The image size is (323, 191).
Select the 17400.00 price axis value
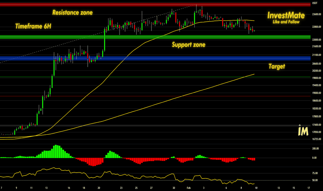pos(317,125)
